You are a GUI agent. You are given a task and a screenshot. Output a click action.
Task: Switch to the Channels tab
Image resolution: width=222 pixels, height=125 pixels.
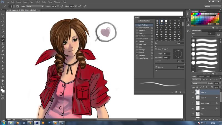(201, 76)
